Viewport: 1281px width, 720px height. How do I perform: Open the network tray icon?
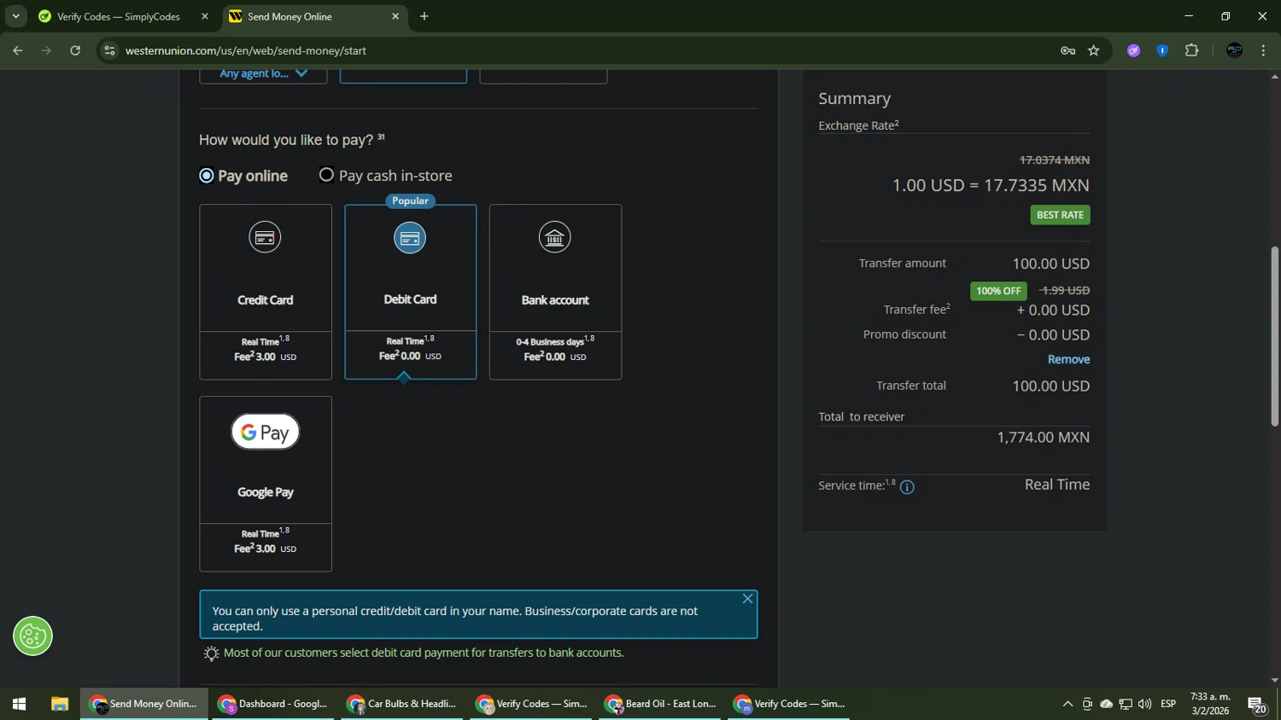(1126, 704)
